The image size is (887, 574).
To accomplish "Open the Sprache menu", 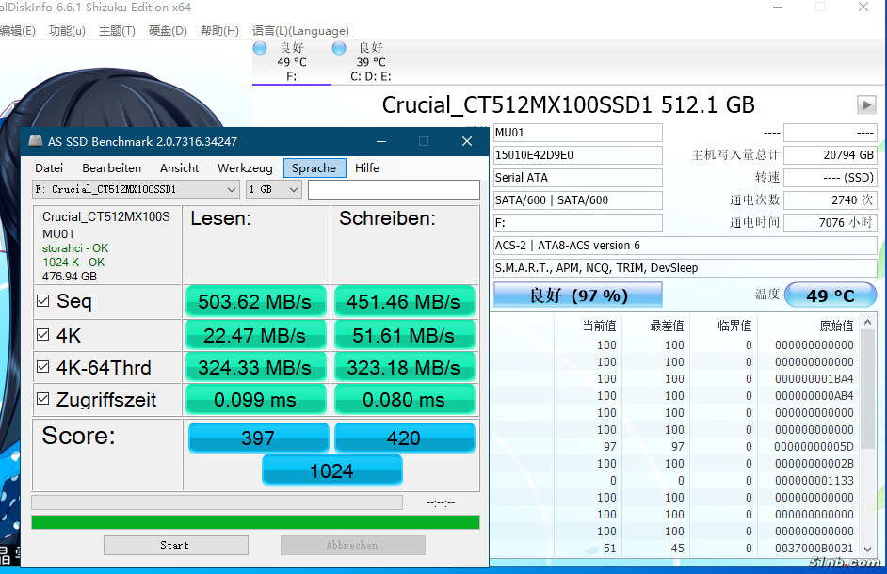I will click(314, 168).
